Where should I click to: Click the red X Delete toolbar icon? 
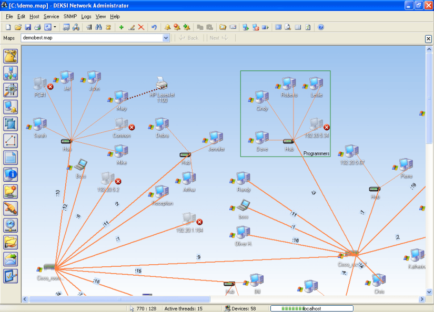tap(141, 27)
